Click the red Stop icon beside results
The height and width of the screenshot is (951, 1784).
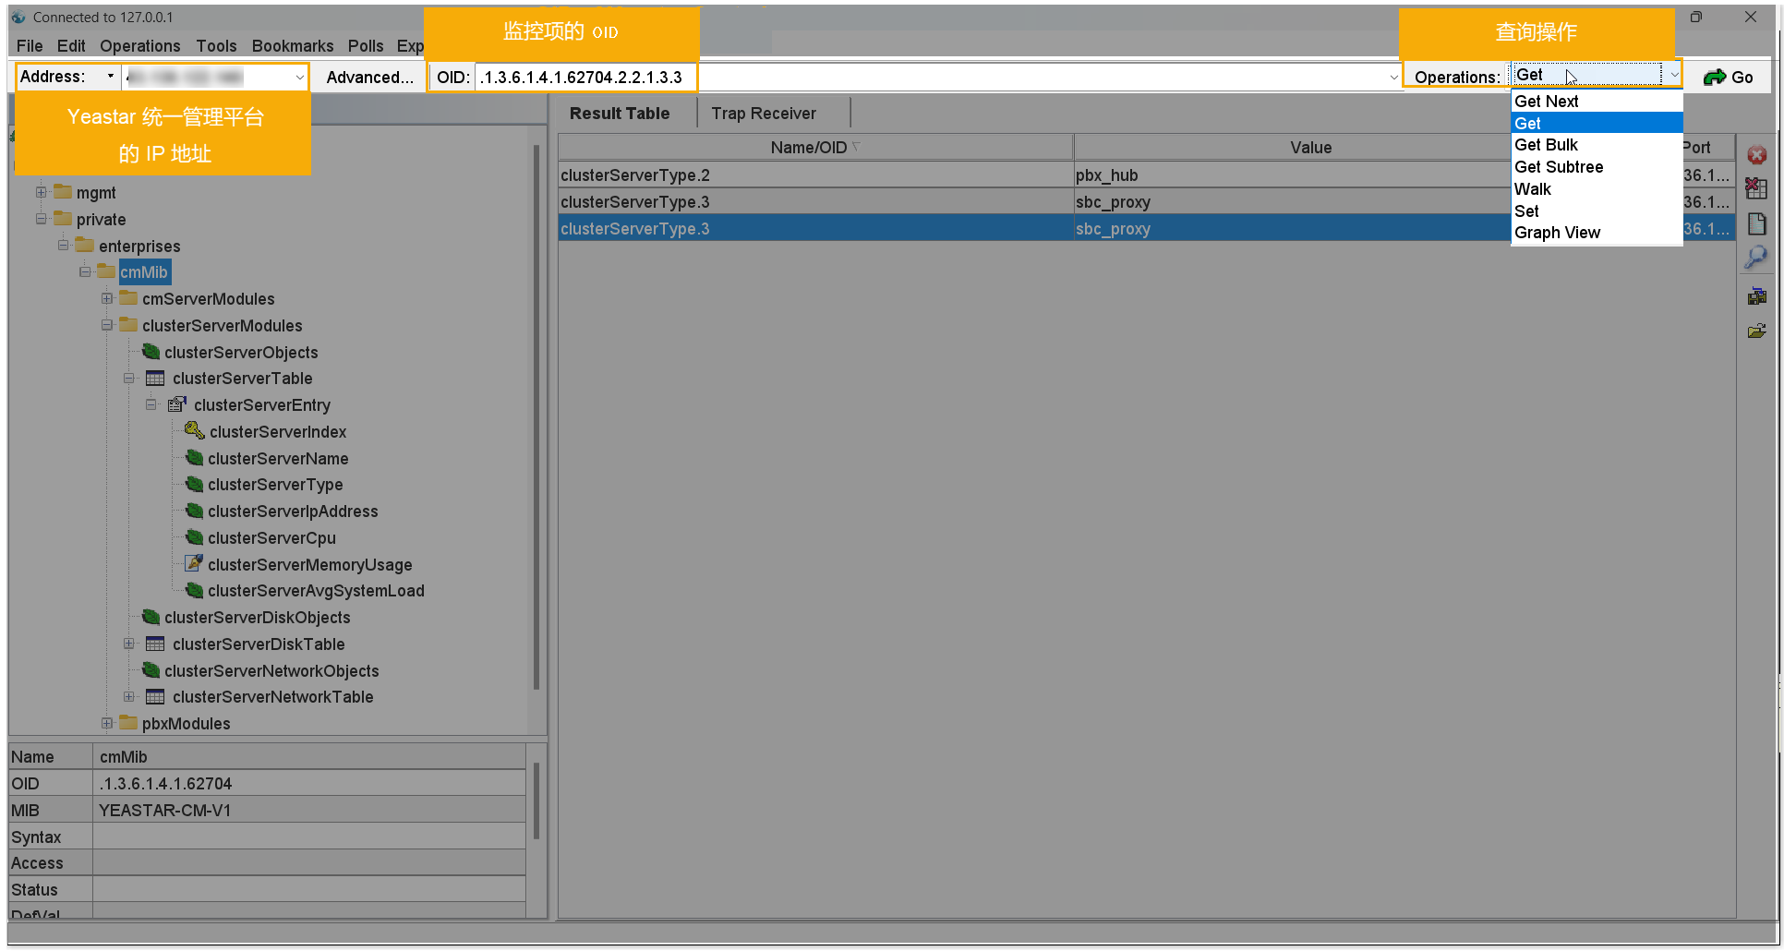pos(1756,155)
